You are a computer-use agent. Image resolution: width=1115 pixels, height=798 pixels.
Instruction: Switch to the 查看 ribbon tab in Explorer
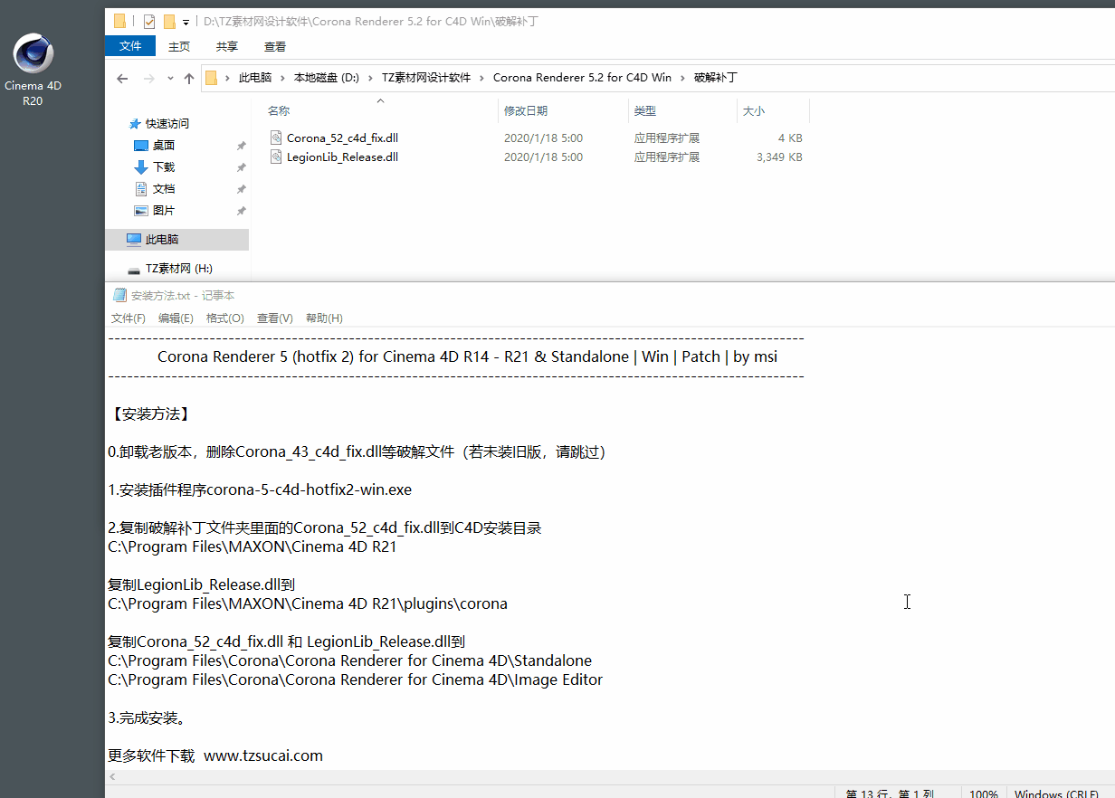click(x=274, y=46)
